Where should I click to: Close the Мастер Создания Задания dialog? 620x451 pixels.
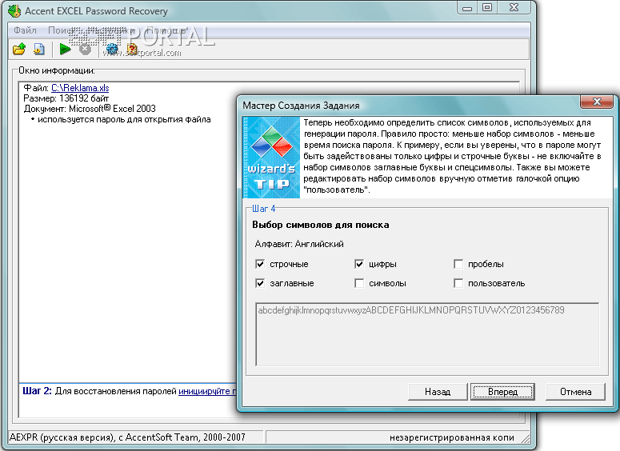tap(597, 102)
